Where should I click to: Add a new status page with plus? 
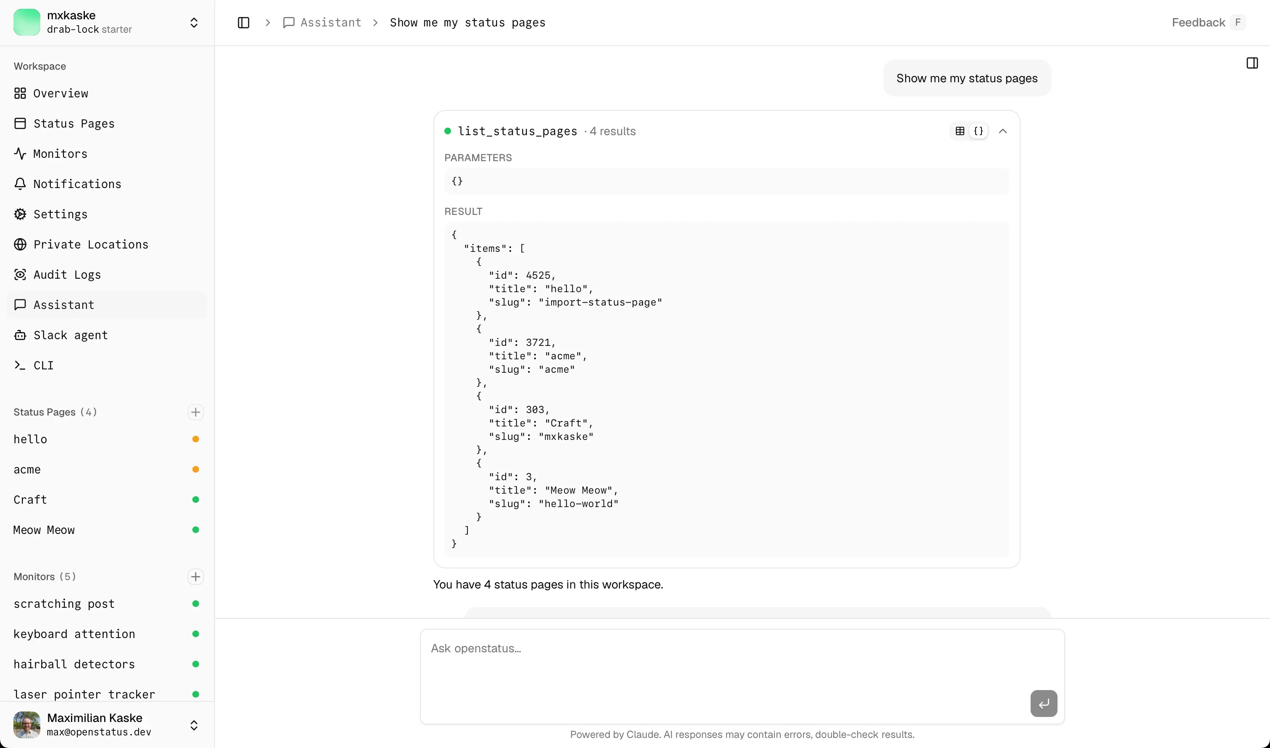pyautogui.click(x=196, y=412)
